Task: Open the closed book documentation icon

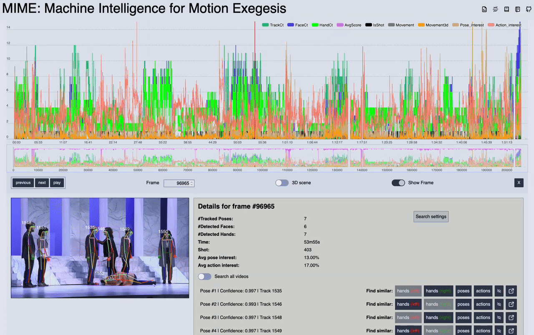Action: pos(506,9)
